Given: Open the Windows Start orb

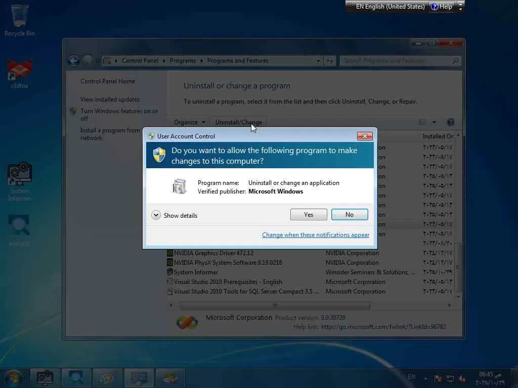Looking at the screenshot, I should 13,378.
